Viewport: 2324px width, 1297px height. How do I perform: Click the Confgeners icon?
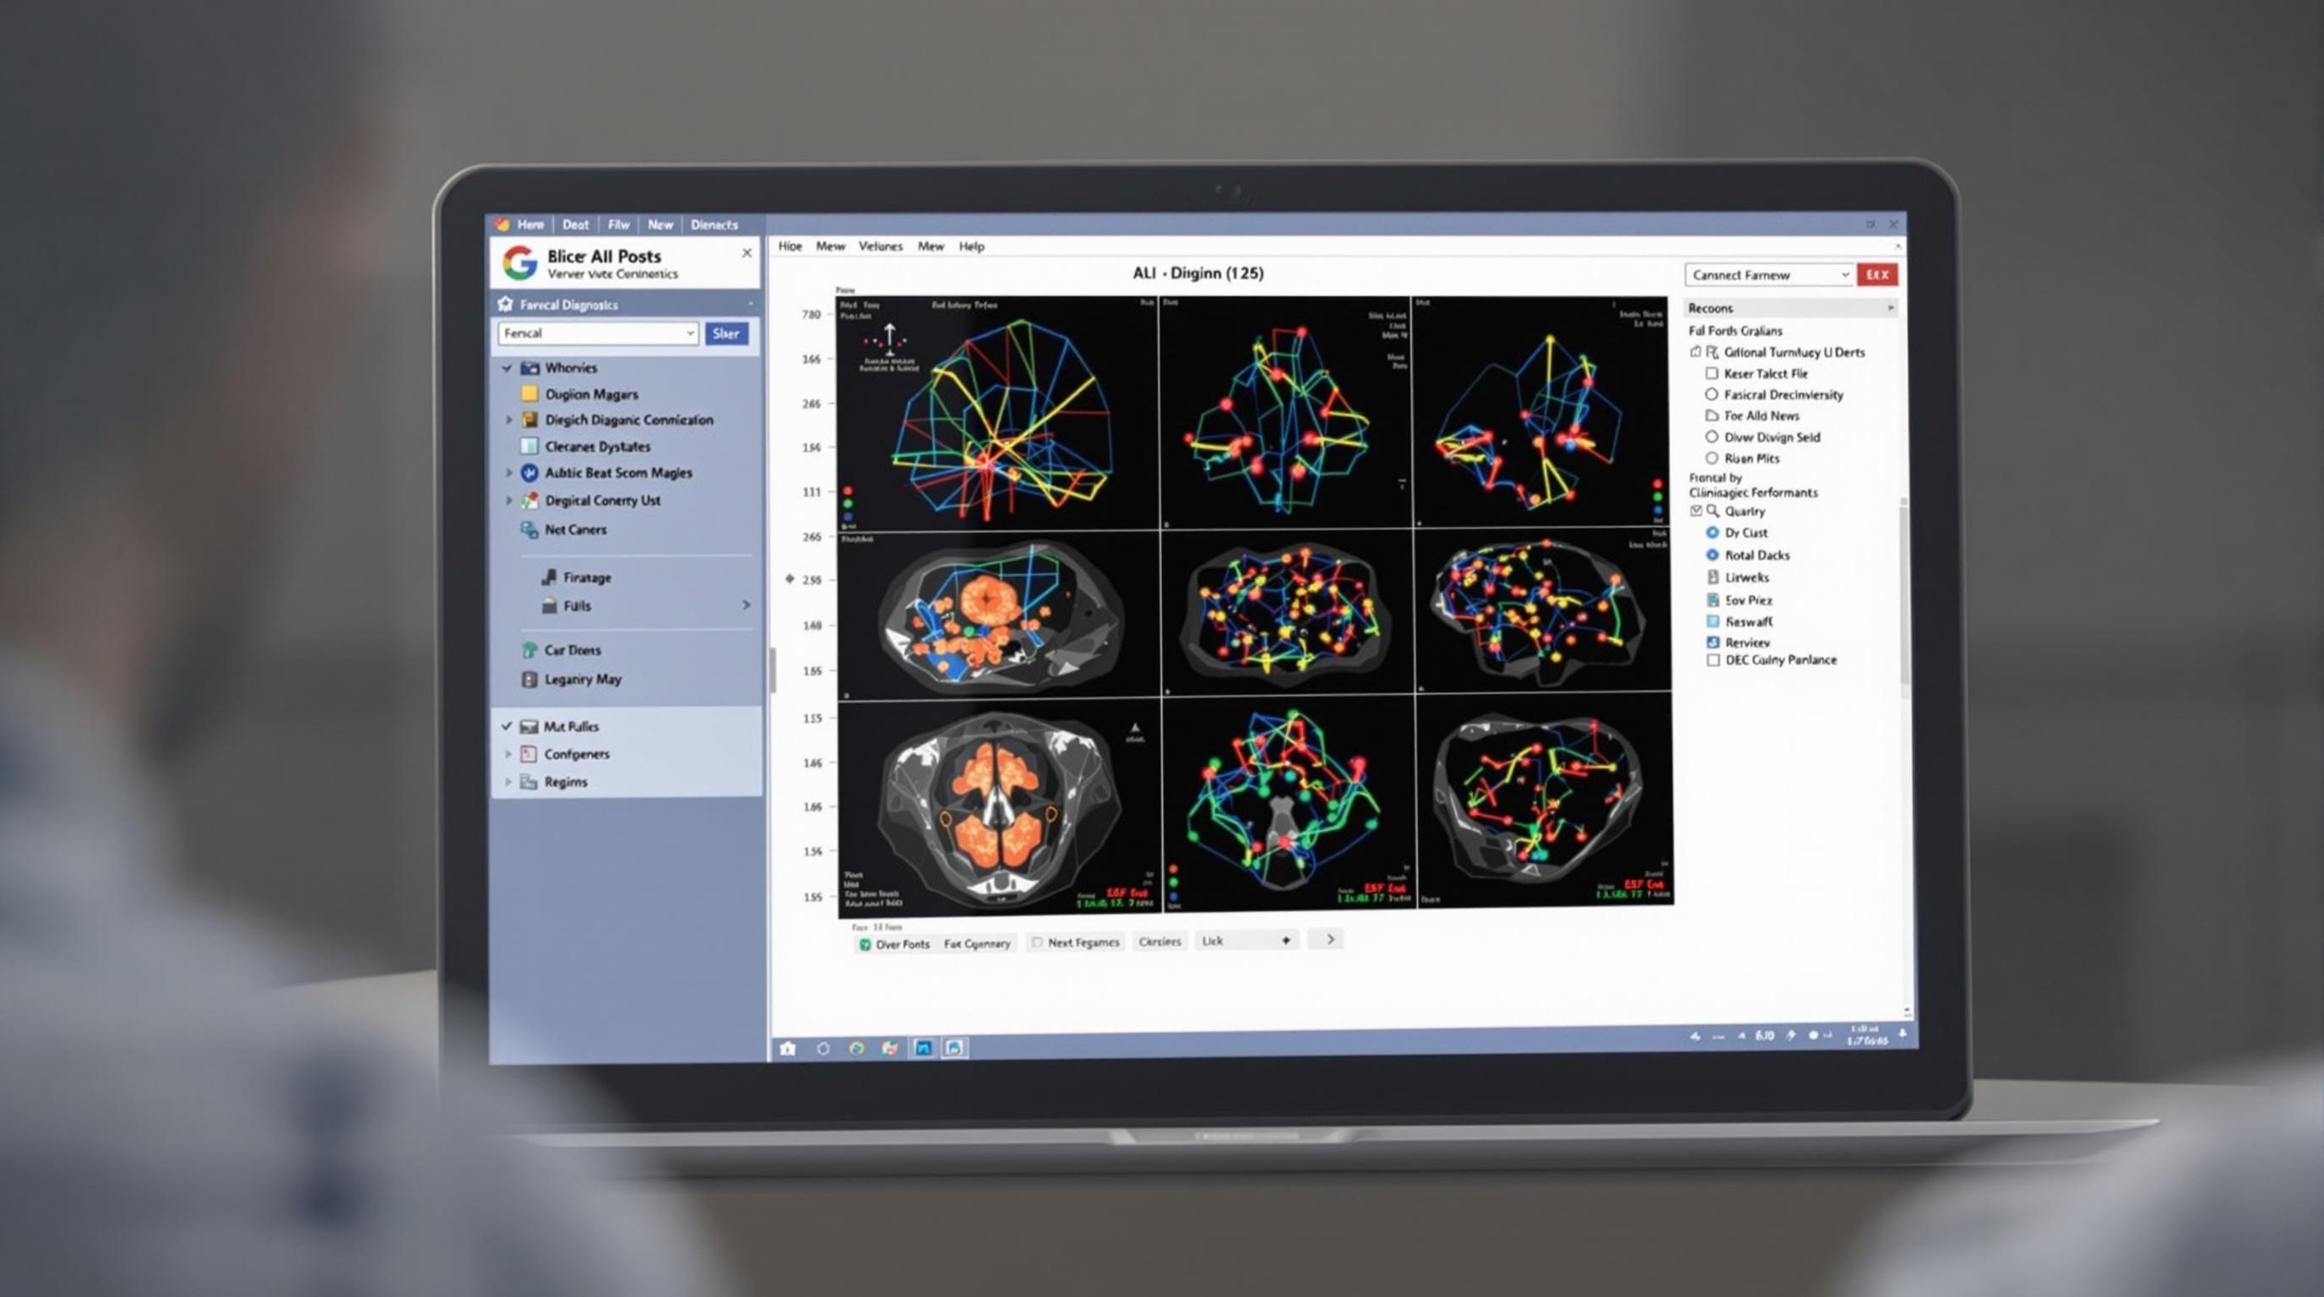(x=529, y=754)
